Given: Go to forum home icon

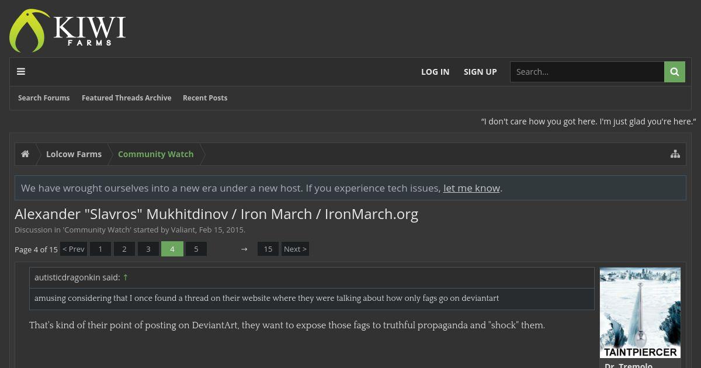Looking at the screenshot, I should tap(25, 154).
